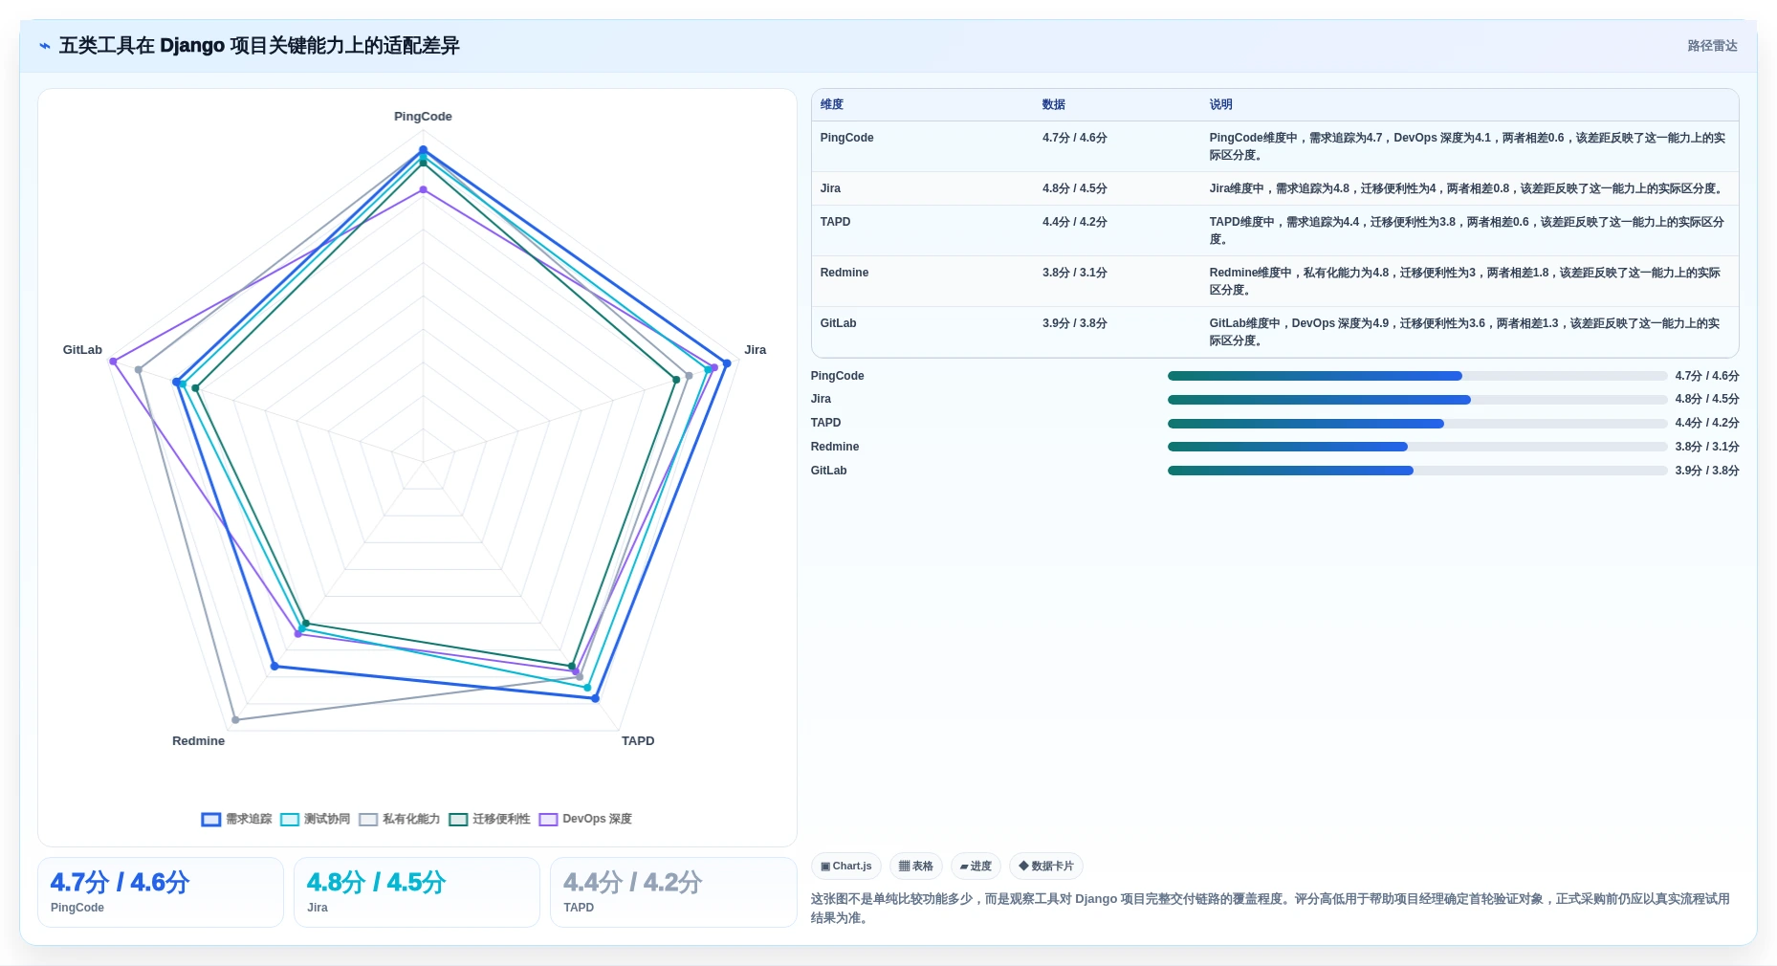This screenshot has height=966, width=1777.
Task: Toggle the 测试协同 legend series
Action: (x=315, y=819)
